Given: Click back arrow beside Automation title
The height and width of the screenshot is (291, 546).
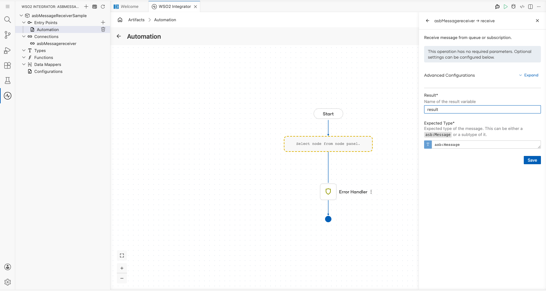Looking at the screenshot, I should tap(119, 36).
